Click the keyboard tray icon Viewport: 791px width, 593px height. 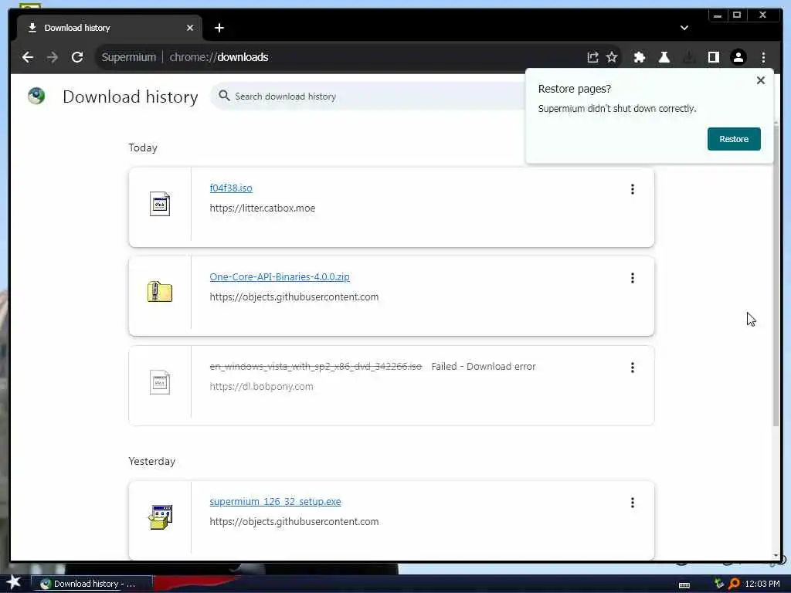click(684, 585)
